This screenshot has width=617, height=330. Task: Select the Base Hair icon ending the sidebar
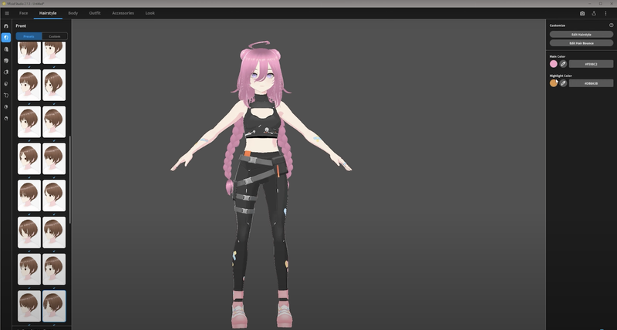point(6,118)
